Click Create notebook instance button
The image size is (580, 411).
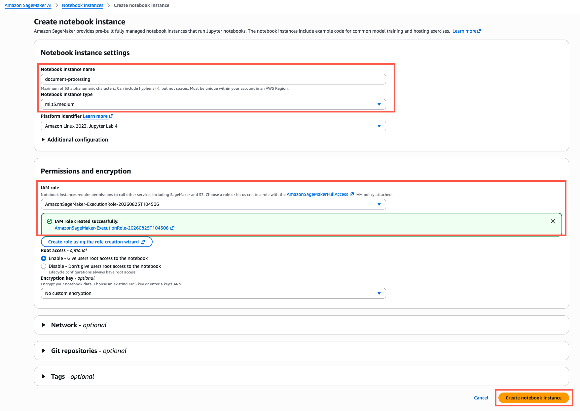[x=533, y=398]
